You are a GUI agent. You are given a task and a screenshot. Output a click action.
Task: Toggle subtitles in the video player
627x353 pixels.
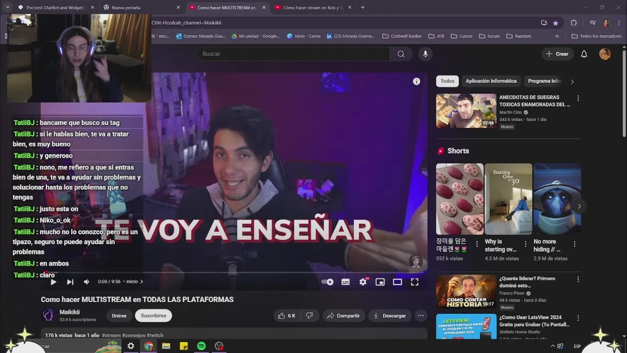tap(345, 282)
